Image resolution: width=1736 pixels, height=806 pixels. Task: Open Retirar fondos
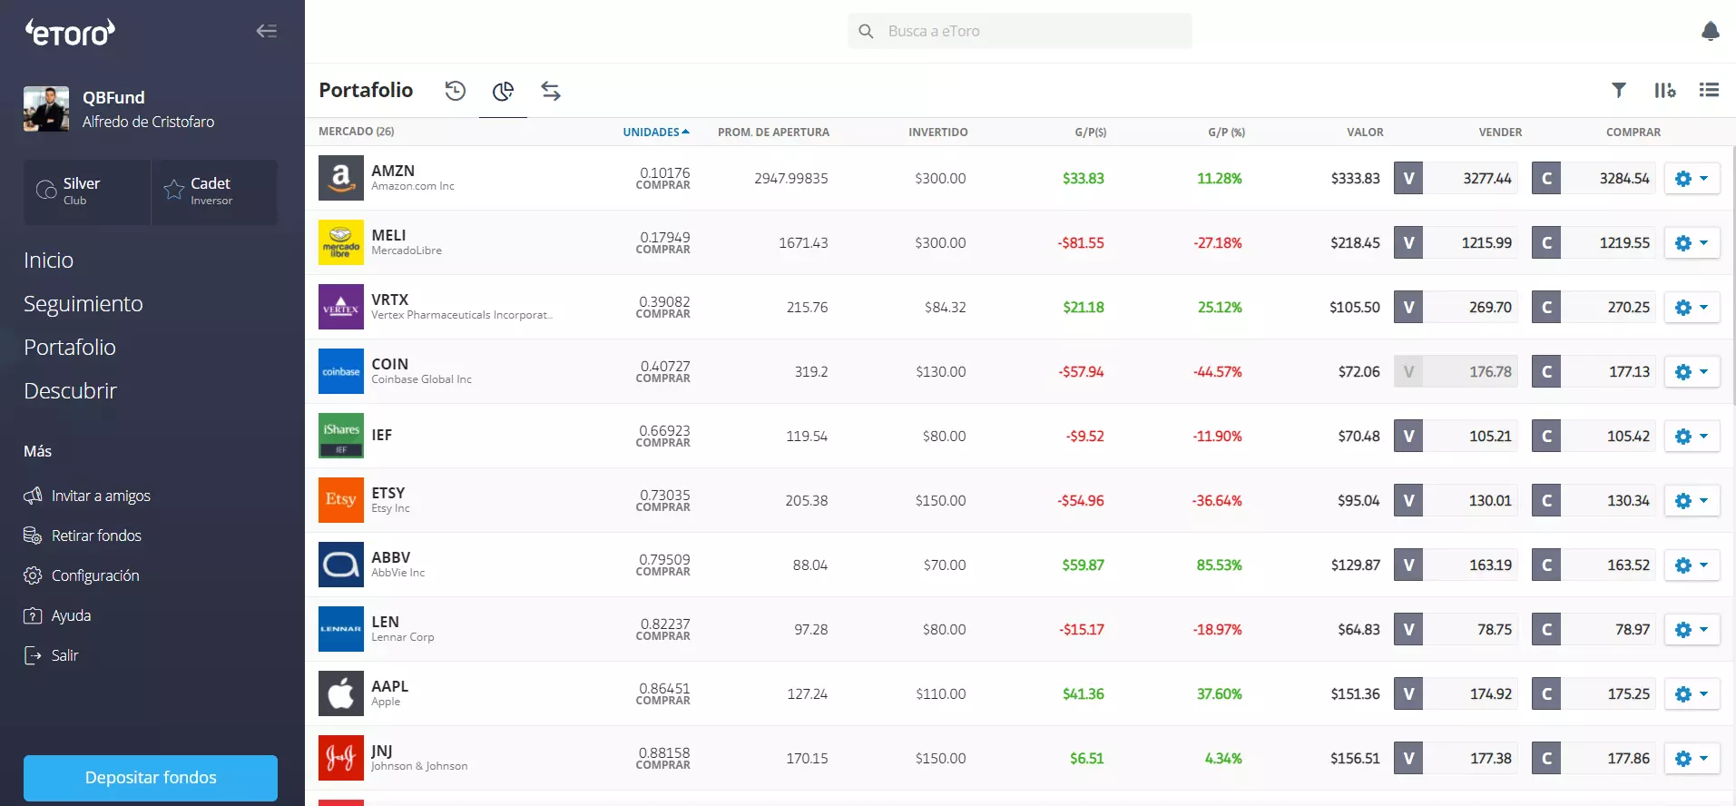(83, 536)
